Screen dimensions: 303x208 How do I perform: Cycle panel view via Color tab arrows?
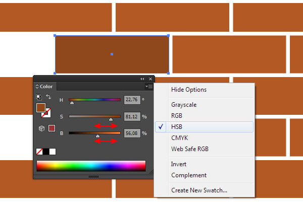point(37,87)
